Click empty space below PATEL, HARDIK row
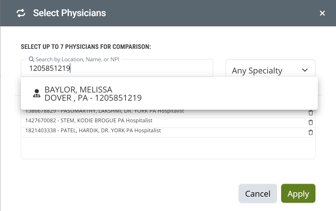This screenshot has height=211, width=336. [168, 148]
